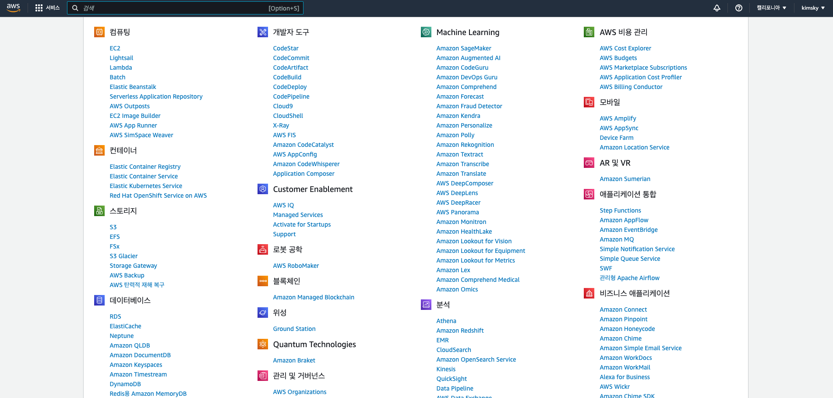Open Amazon DocumentDB link
833x398 pixels.
tap(140, 355)
